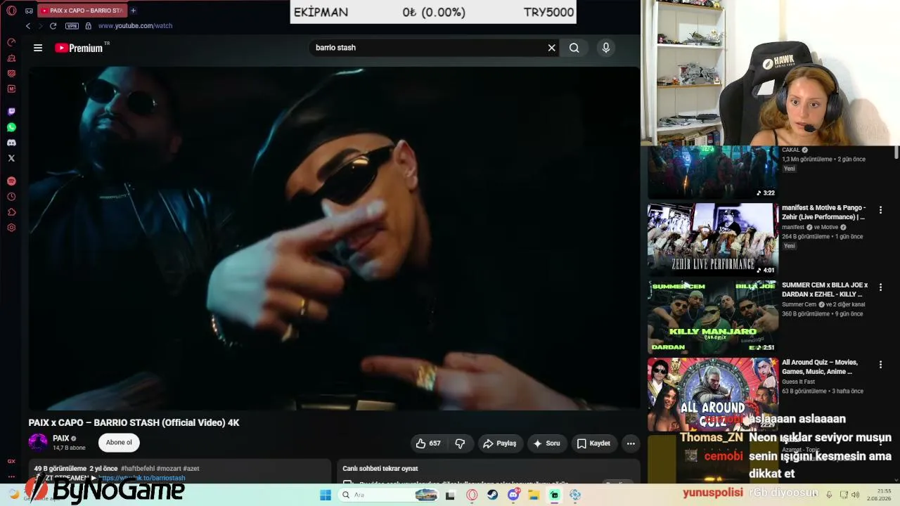Click 'Canlı sohbeti tekrar oynat' heading
This screenshot has width=900, height=506.
point(380,469)
